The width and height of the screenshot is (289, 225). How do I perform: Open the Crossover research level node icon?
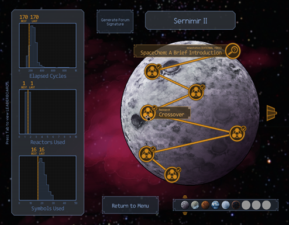(x=148, y=113)
